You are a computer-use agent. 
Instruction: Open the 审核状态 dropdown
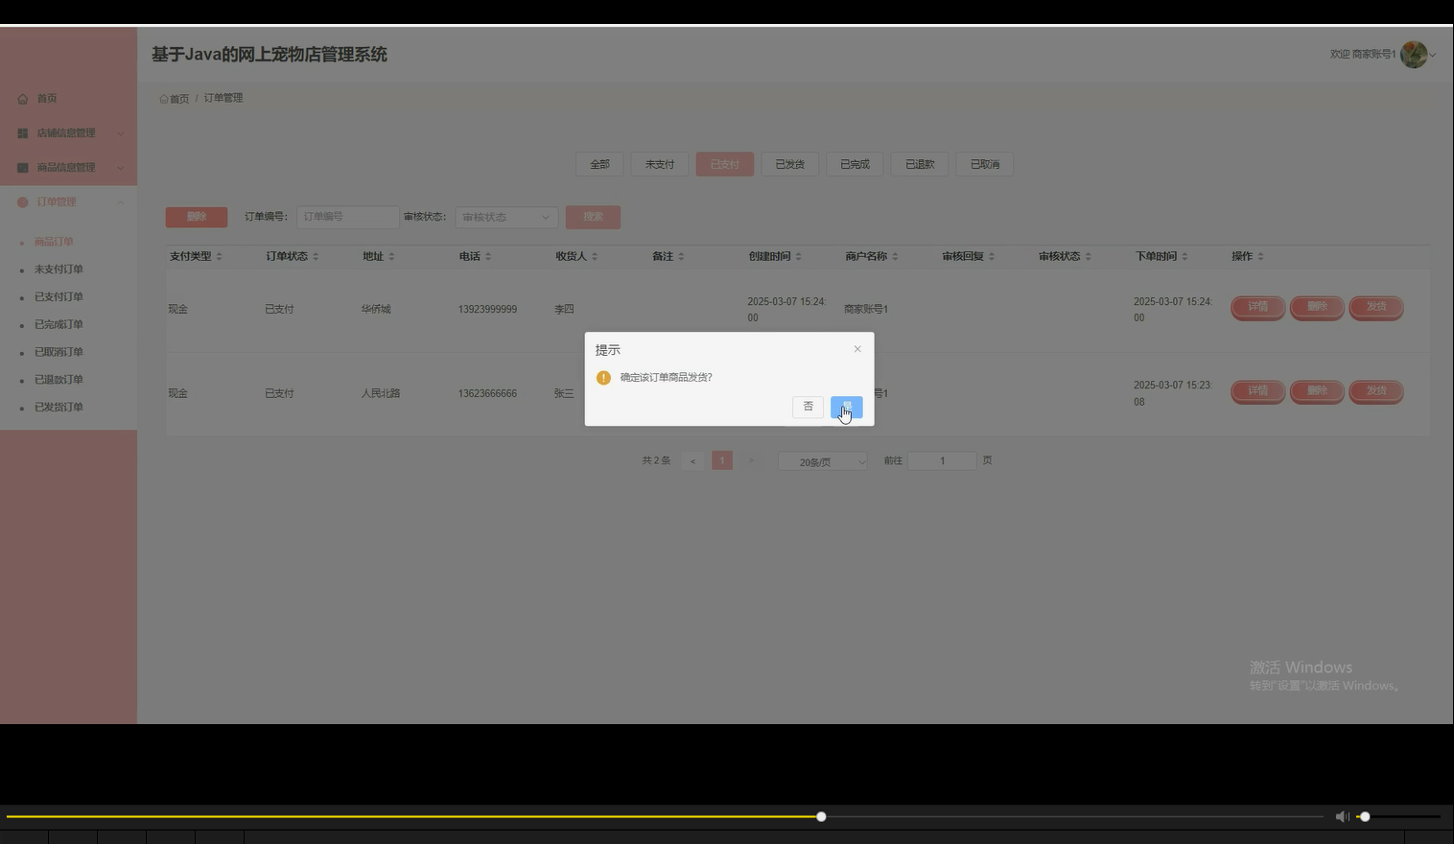(506, 217)
